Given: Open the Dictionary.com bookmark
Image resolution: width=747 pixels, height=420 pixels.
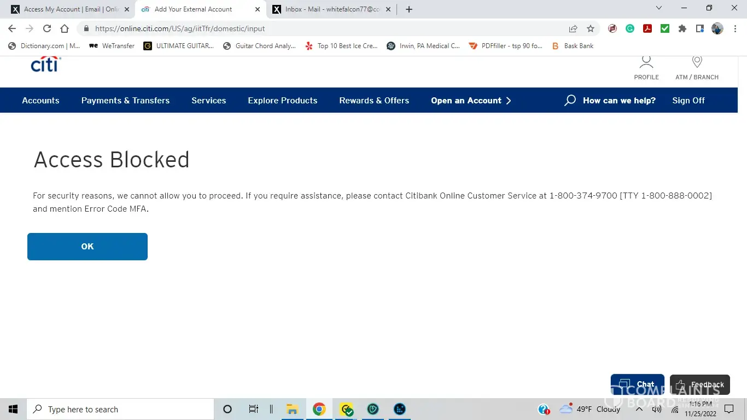Looking at the screenshot, I should (44, 46).
